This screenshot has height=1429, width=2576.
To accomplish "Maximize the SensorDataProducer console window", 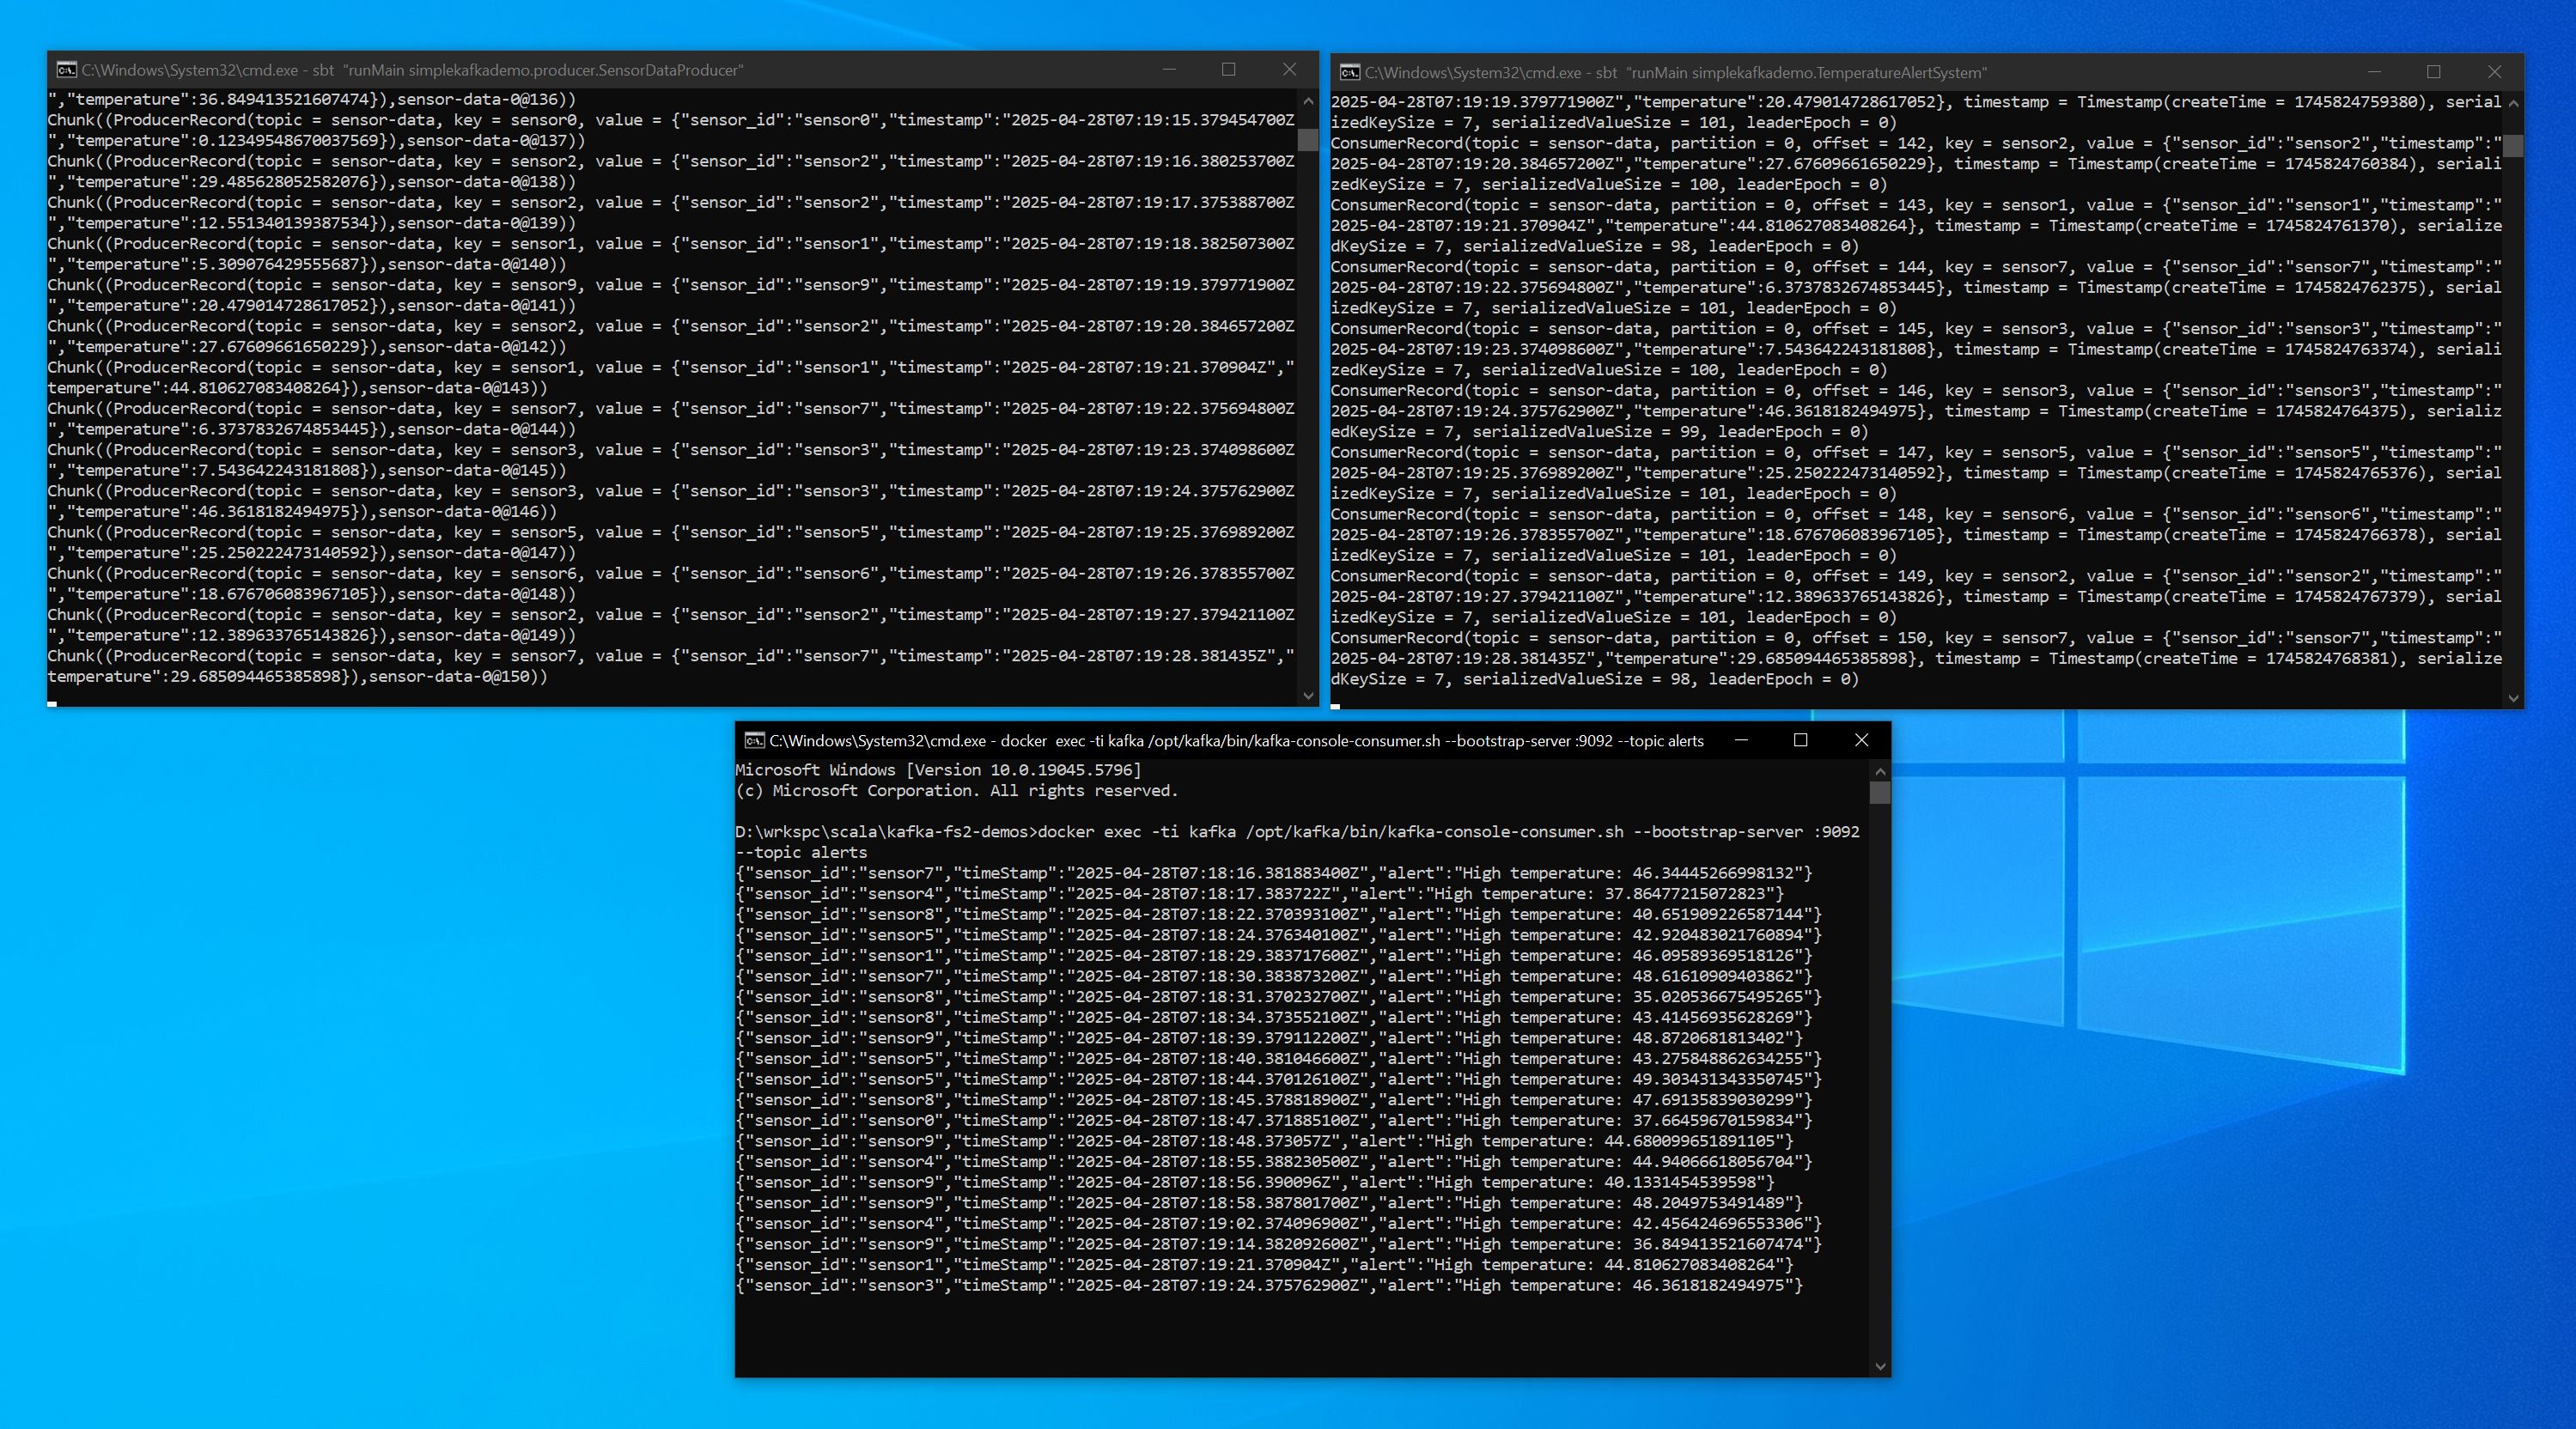I will tap(1228, 70).
